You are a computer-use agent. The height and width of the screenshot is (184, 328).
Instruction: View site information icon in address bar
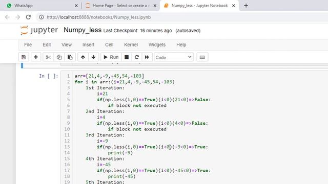point(42,17)
